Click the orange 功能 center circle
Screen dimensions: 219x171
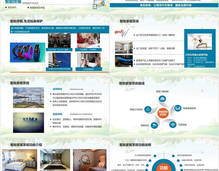[x=164, y=167]
